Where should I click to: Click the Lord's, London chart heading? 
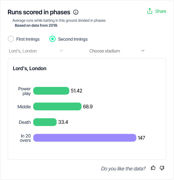point(30,69)
